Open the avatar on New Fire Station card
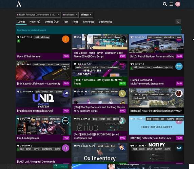 pyautogui.click(x=179, y=94)
